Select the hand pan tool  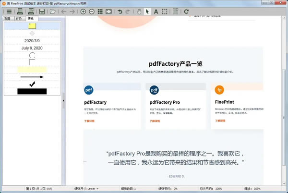click(x=140, y=11)
